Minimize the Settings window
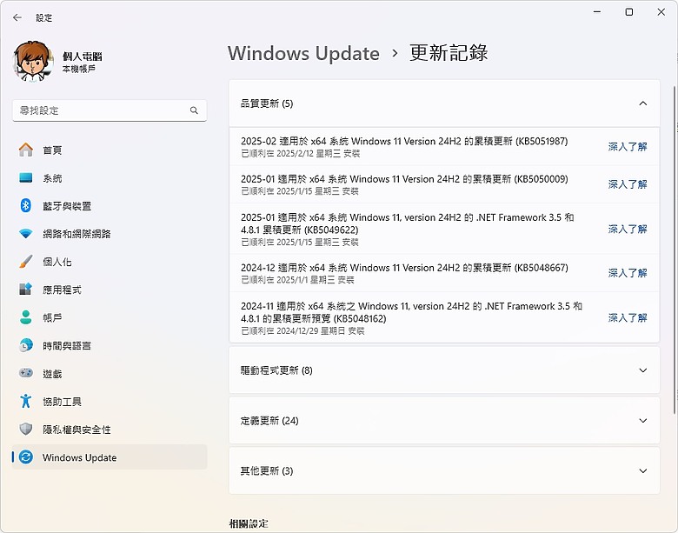The image size is (678, 533). [x=597, y=11]
